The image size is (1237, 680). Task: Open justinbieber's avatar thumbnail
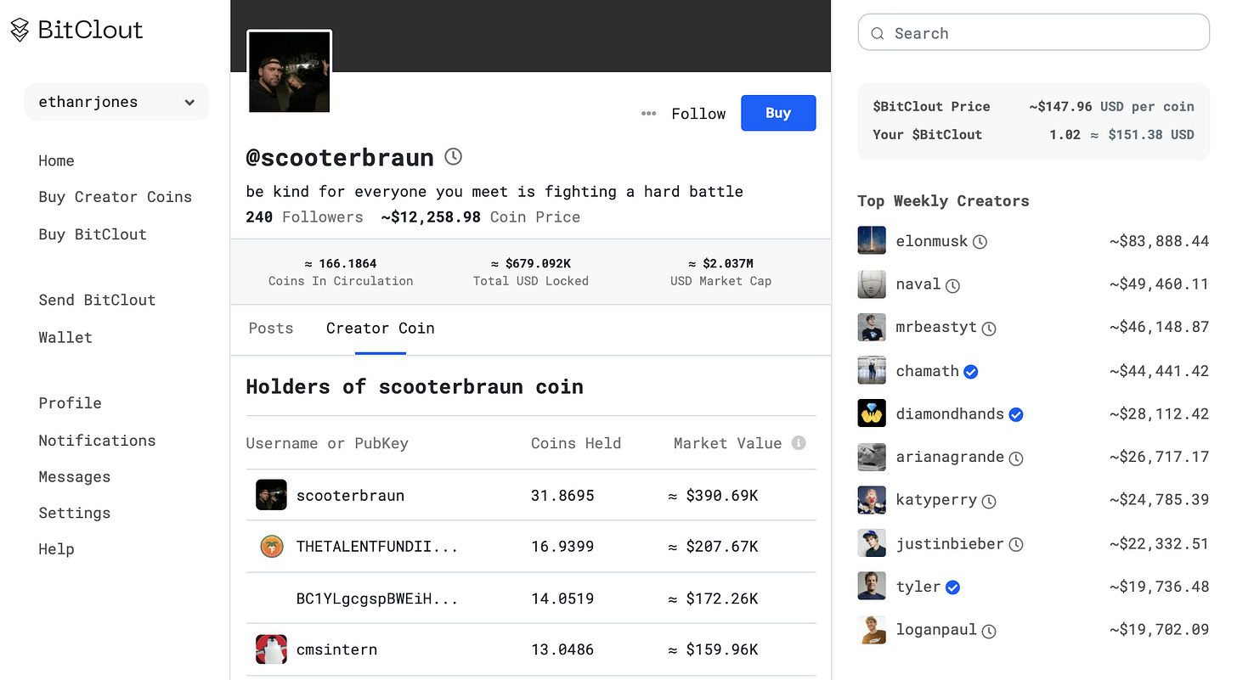[872, 544]
